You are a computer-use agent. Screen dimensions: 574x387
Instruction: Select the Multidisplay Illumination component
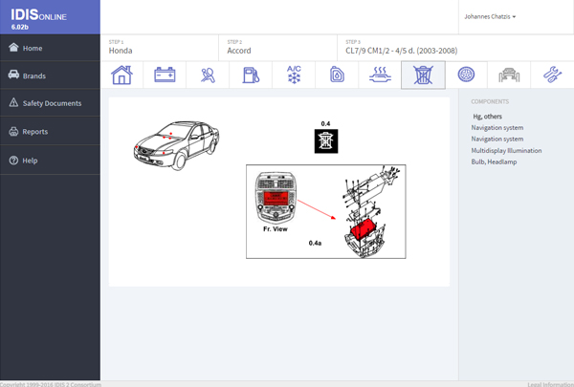[x=506, y=150]
